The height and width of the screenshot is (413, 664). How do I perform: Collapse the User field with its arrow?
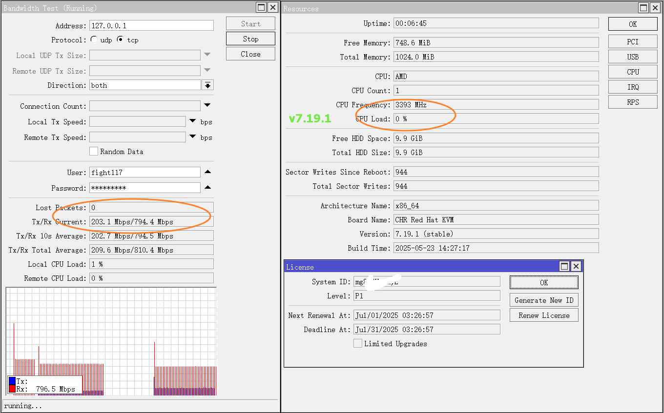tap(207, 172)
